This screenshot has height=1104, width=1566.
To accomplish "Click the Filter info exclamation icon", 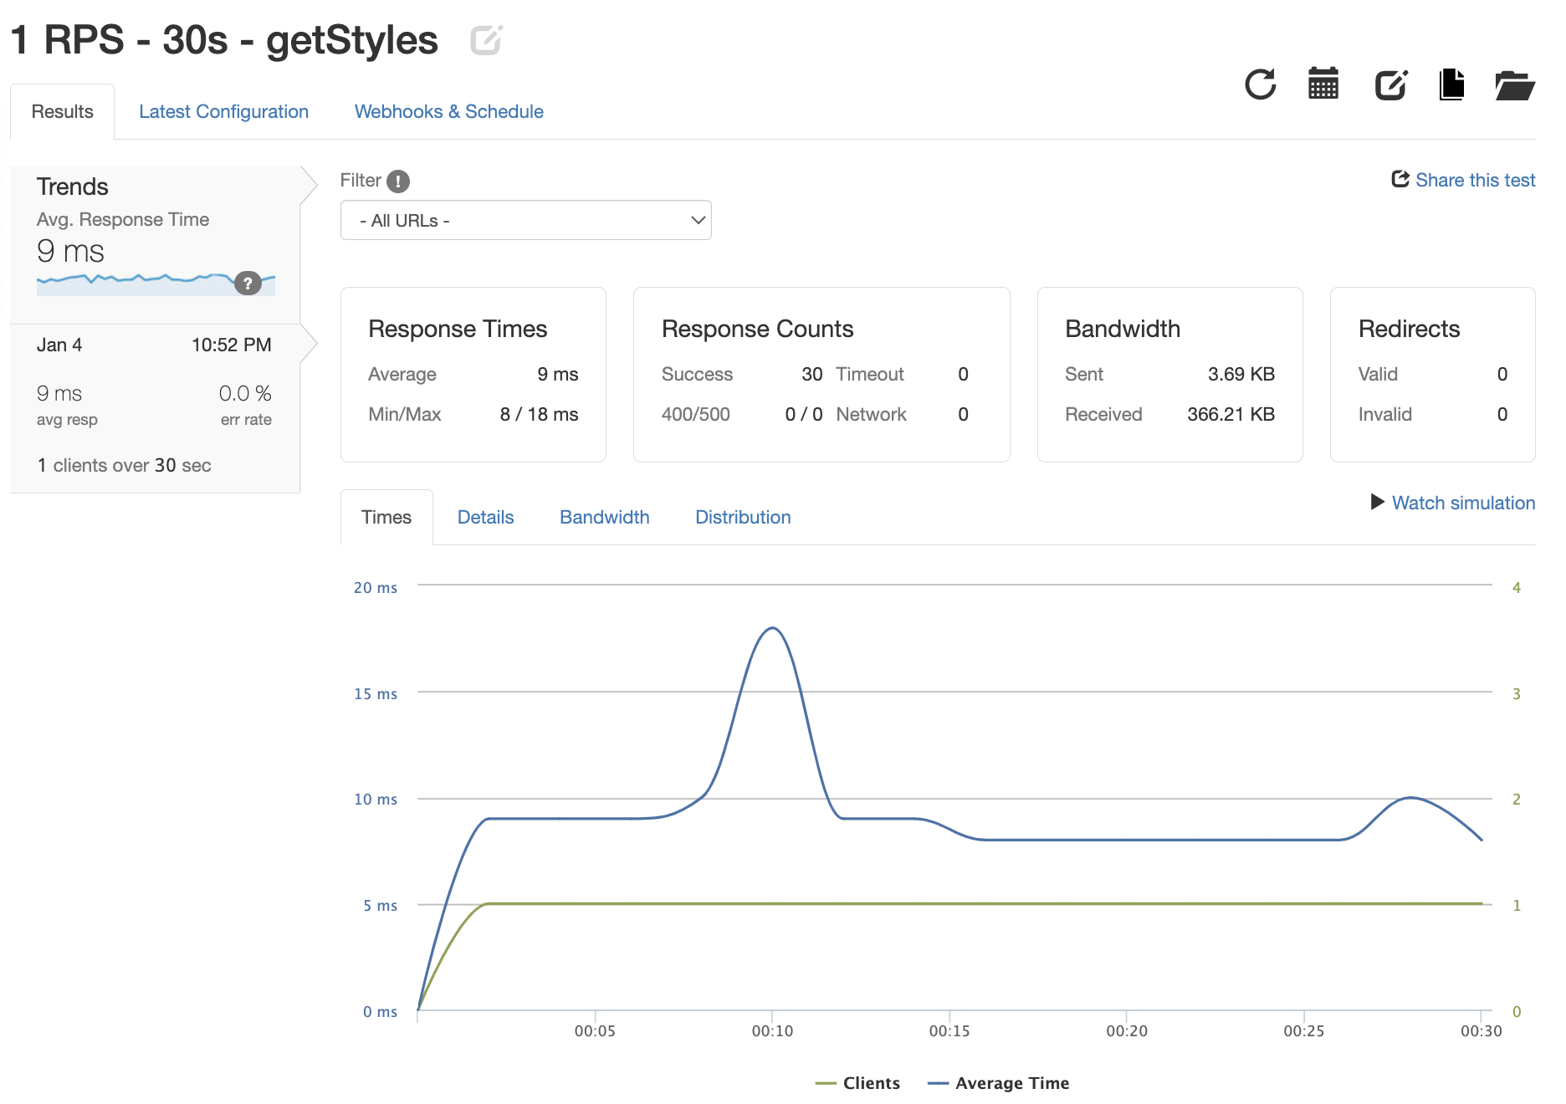I will pyautogui.click(x=398, y=181).
